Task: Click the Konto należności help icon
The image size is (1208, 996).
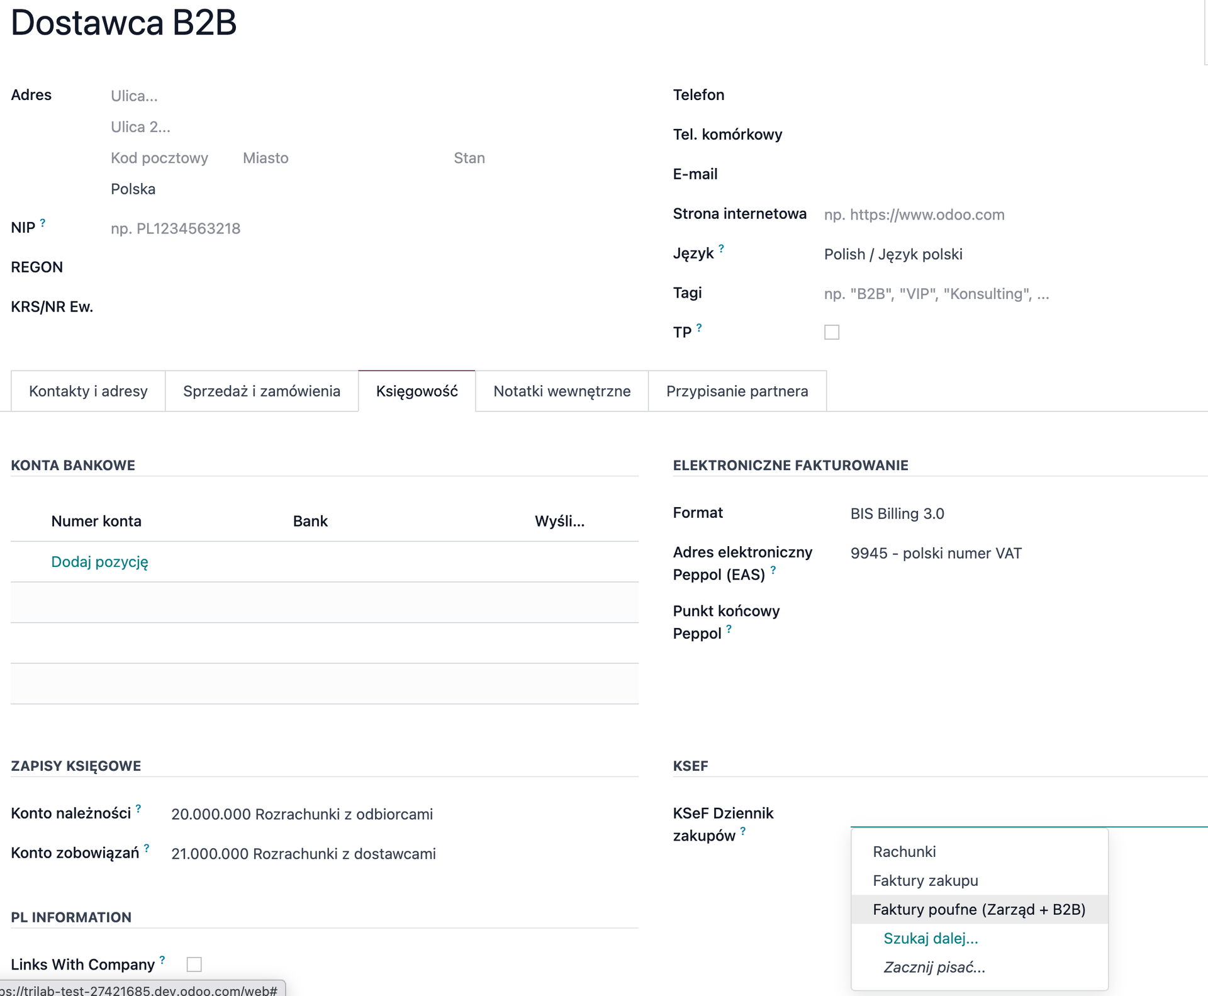Action: [x=138, y=809]
